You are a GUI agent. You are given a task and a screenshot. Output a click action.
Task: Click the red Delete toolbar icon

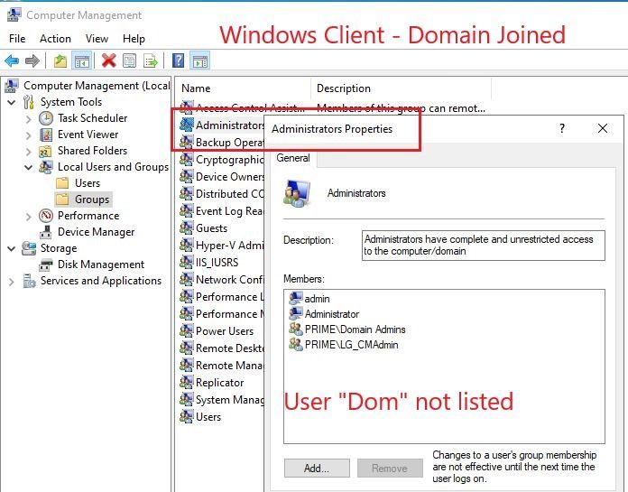pyautogui.click(x=108, y=60)
